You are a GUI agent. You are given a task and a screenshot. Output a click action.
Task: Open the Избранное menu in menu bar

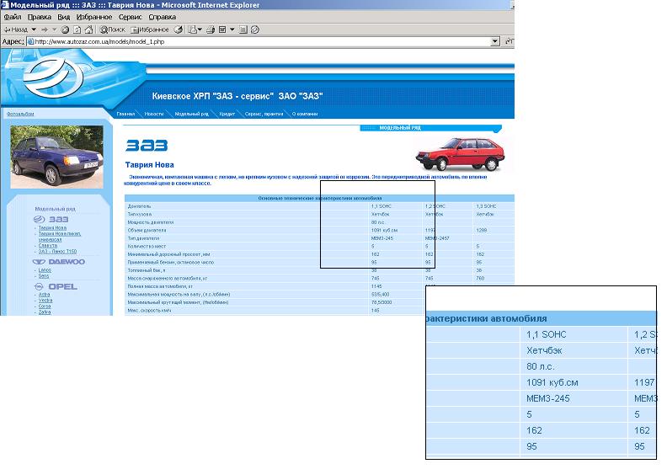tap(93, 17)
